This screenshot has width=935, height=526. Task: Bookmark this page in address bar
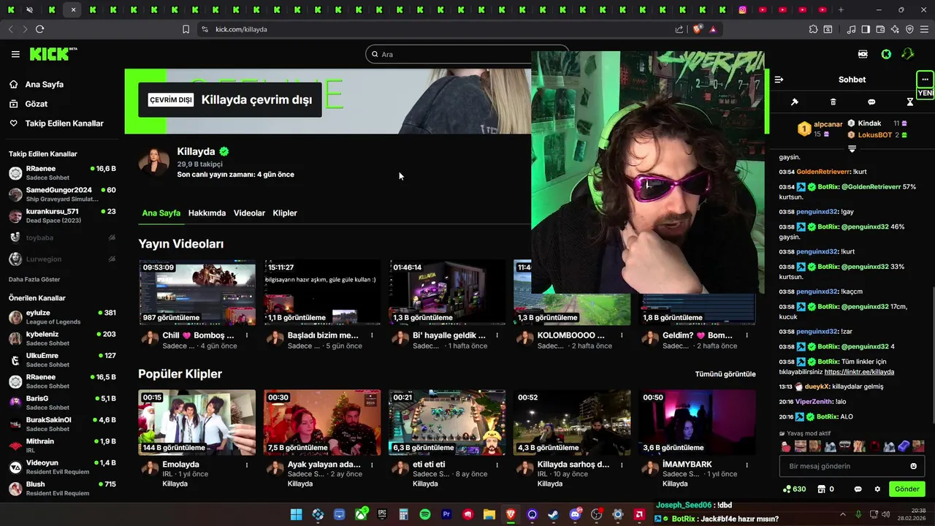tap(186, 29)
